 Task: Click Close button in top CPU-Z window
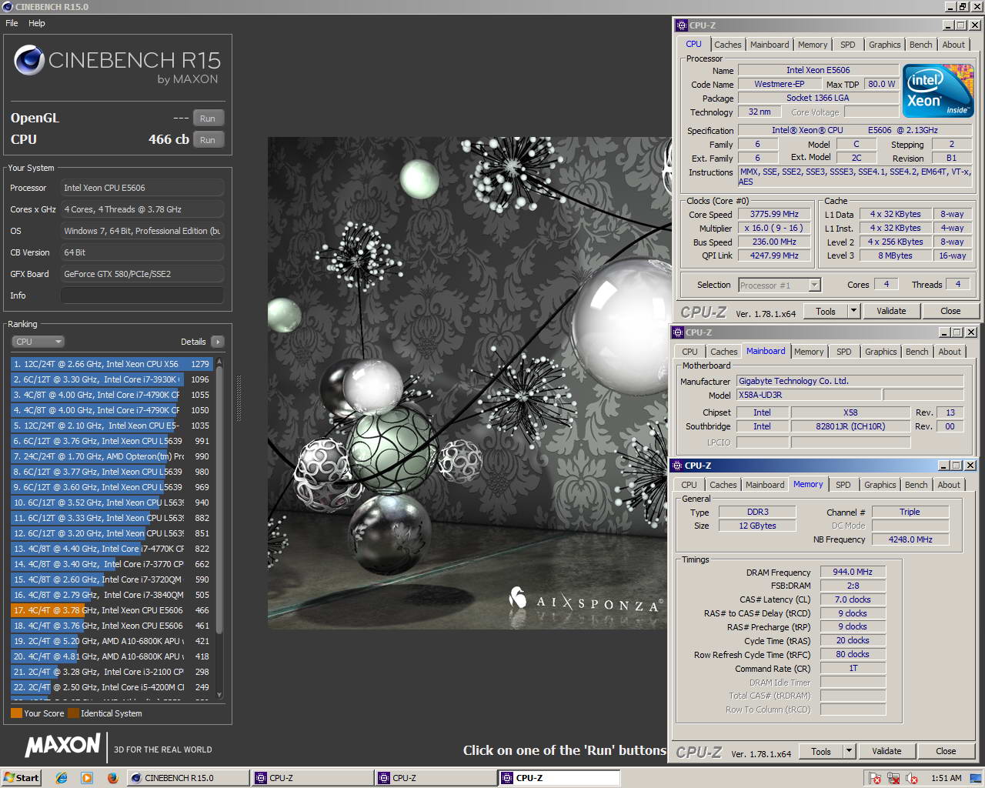950,311
